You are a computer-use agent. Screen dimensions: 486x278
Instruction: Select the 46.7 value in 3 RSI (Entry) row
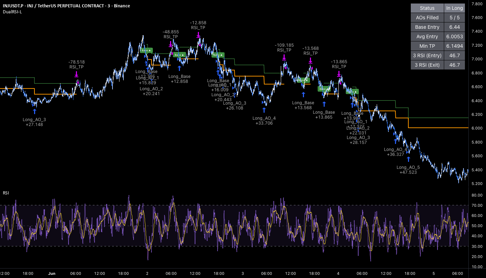click(x=454, y=55)
